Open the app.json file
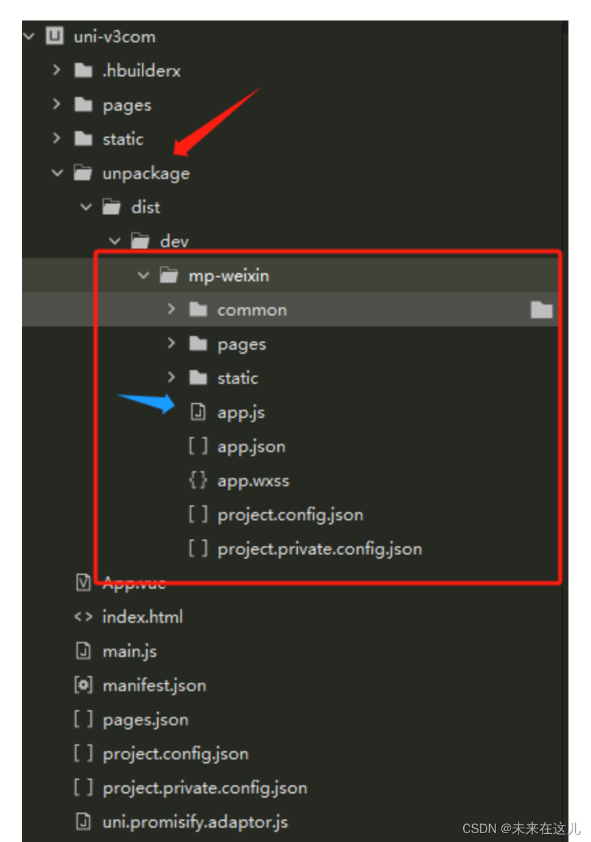This screenshot has width=591, height=842. pyautogui.click(x=251, y=447)
